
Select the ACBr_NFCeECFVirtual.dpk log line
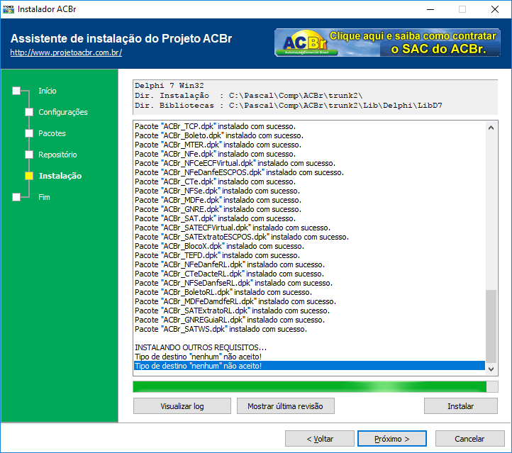click(x=309, y=163)
